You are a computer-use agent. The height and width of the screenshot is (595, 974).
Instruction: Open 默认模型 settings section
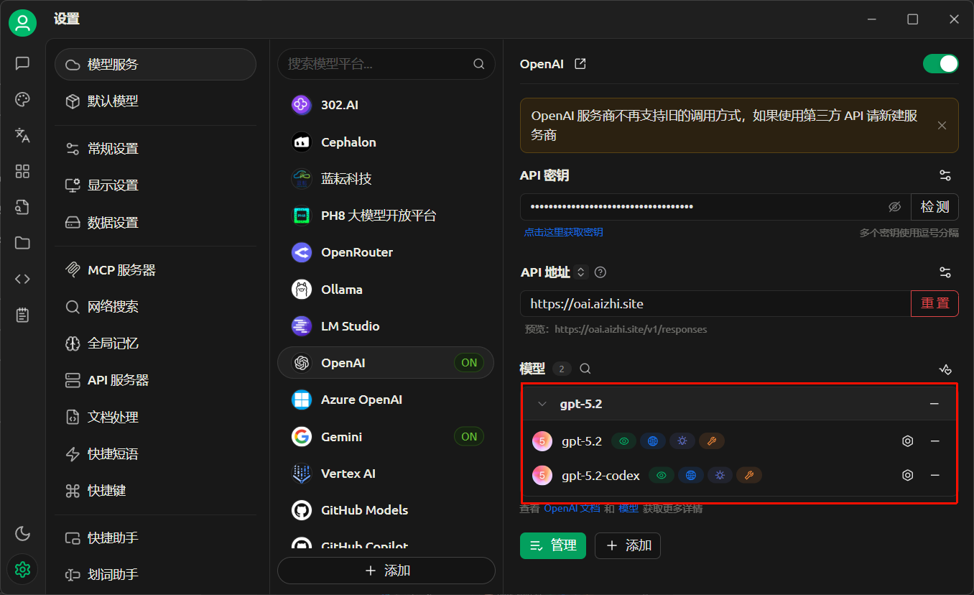click(155, 101)
